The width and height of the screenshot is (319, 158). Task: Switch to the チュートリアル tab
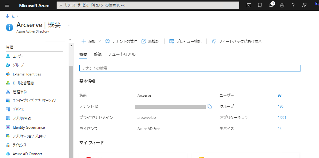pyautogui.click(x=122, y=55)
